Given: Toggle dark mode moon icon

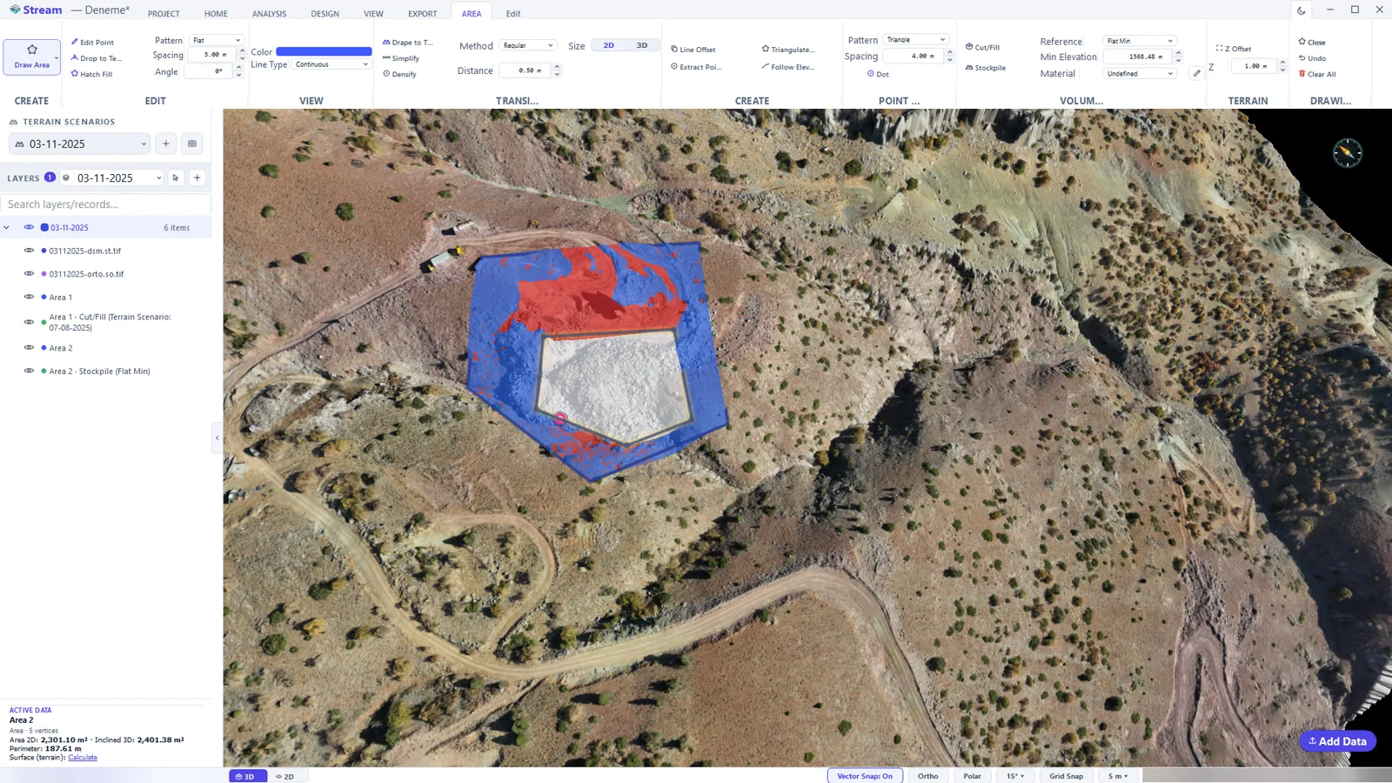Looking at the screenshot, I should (1302, 10).
